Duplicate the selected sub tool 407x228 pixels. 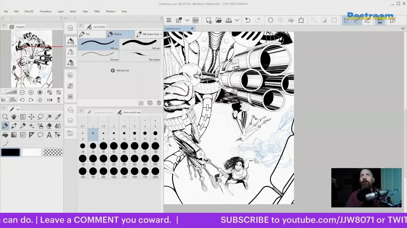pos(150,103)
